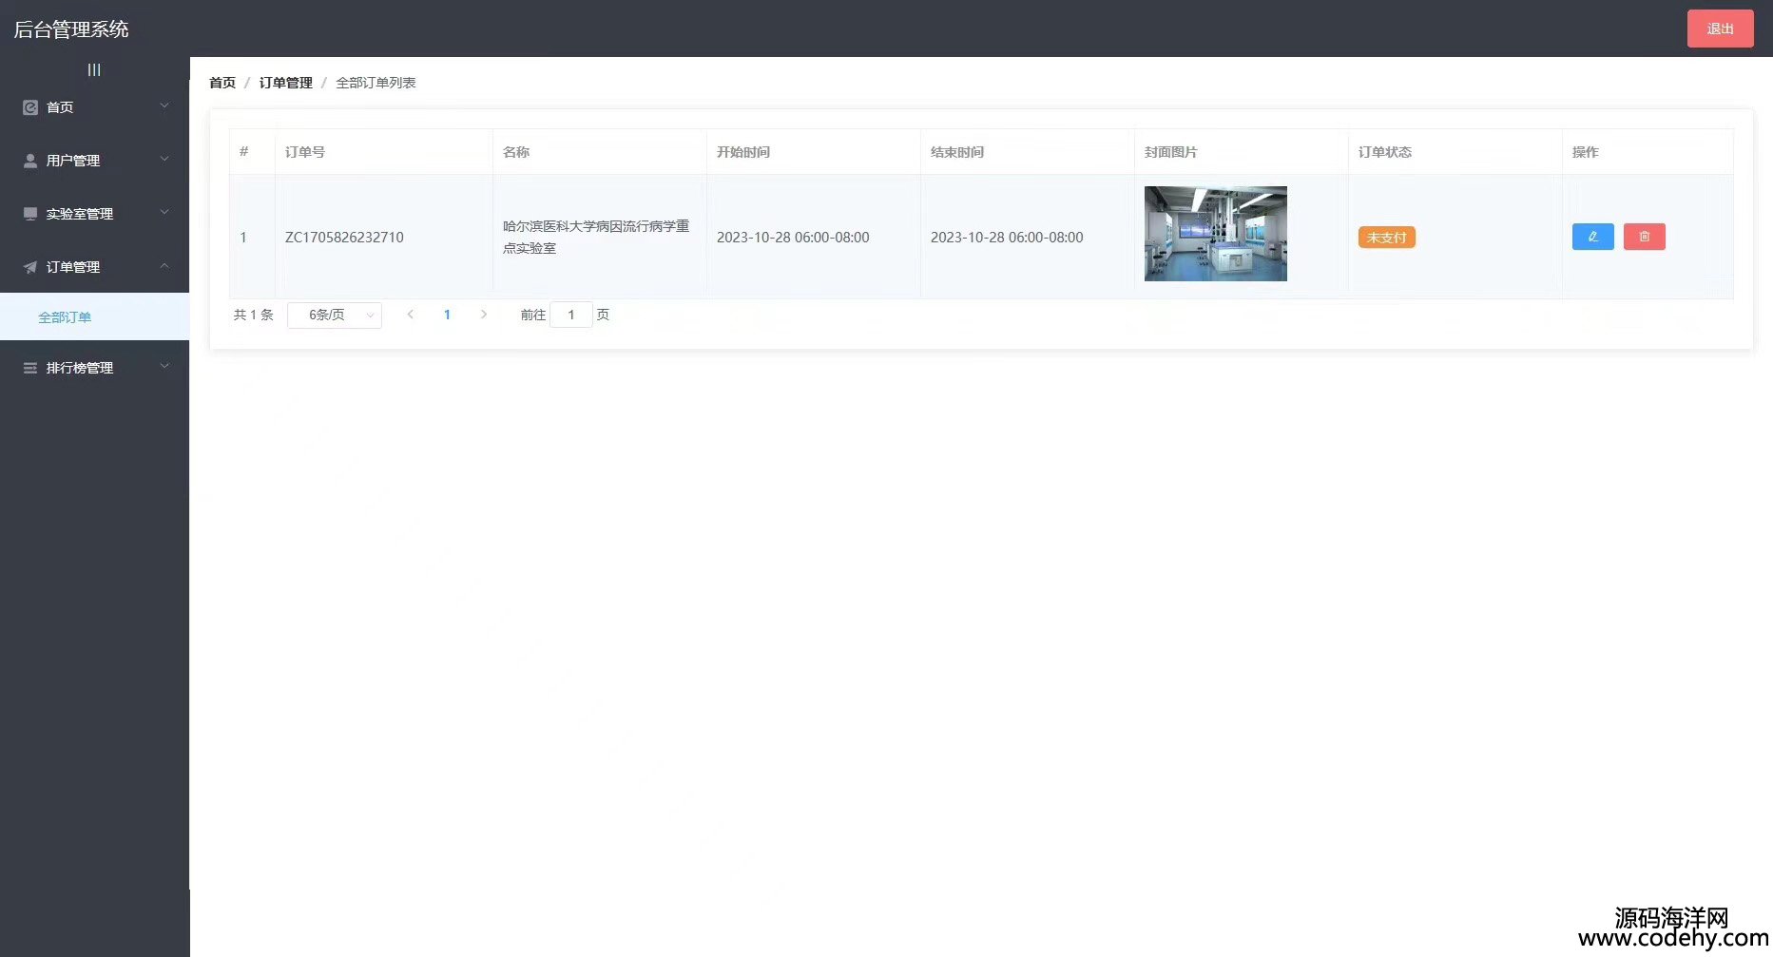This screenshot has height=957, width=1773.
Task: Open 实验室管理 in the sidebar
Action: coord(95,214)
